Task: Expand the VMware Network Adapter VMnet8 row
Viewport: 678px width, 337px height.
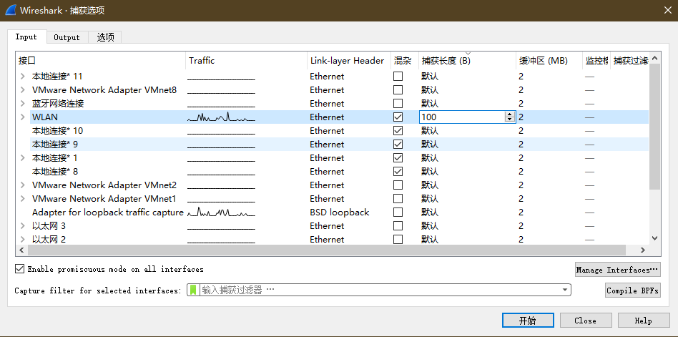Action: click(23, 90)
